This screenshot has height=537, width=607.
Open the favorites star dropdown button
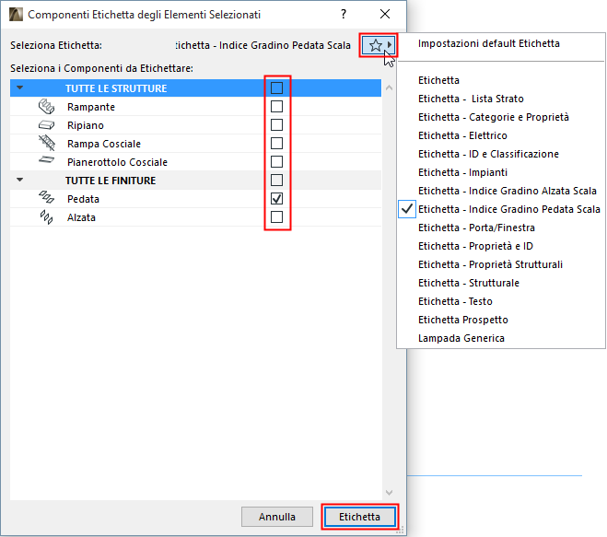click(x=379, y=45)
